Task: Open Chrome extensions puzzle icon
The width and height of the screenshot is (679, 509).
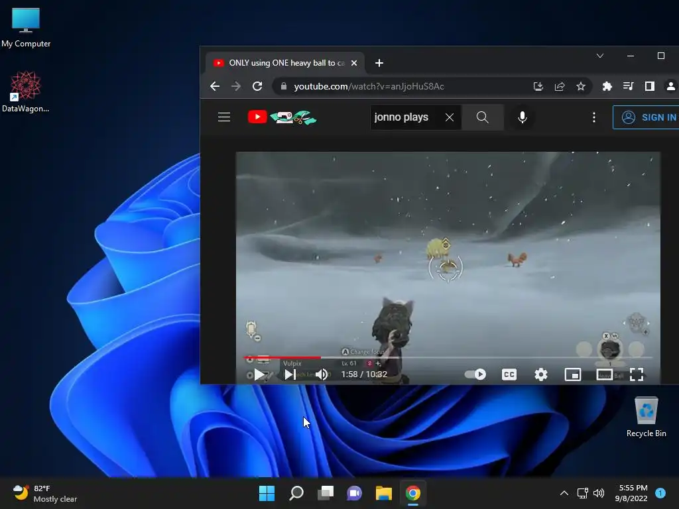Action: pos(607,86)
